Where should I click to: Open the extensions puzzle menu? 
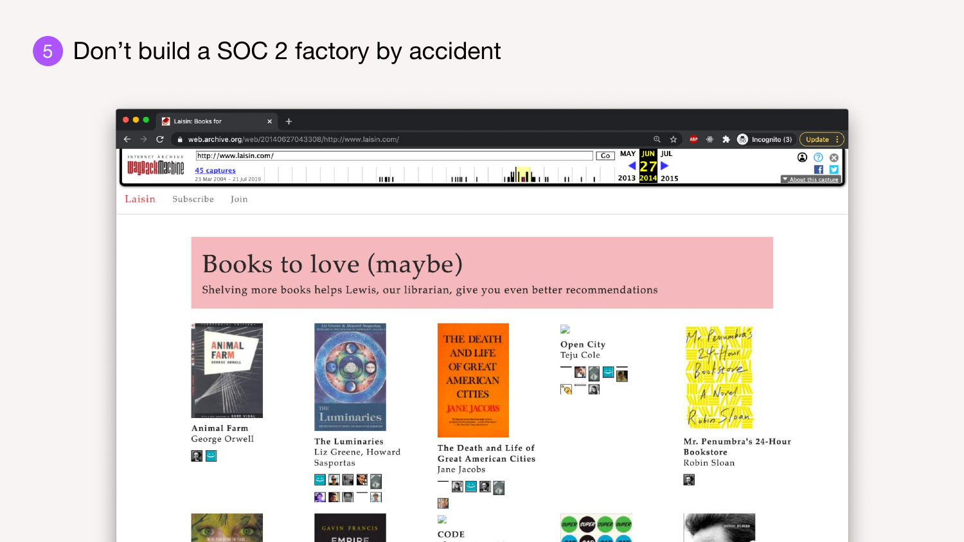click(726, 139)
